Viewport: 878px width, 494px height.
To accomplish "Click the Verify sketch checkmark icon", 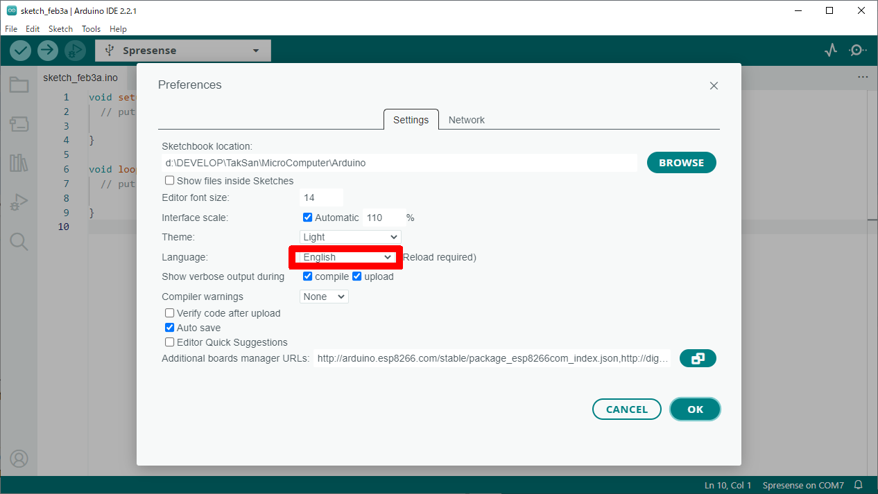I will click(x=21, y=51).
